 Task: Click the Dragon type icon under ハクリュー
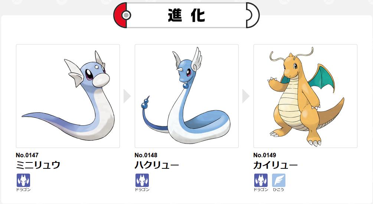142,180
